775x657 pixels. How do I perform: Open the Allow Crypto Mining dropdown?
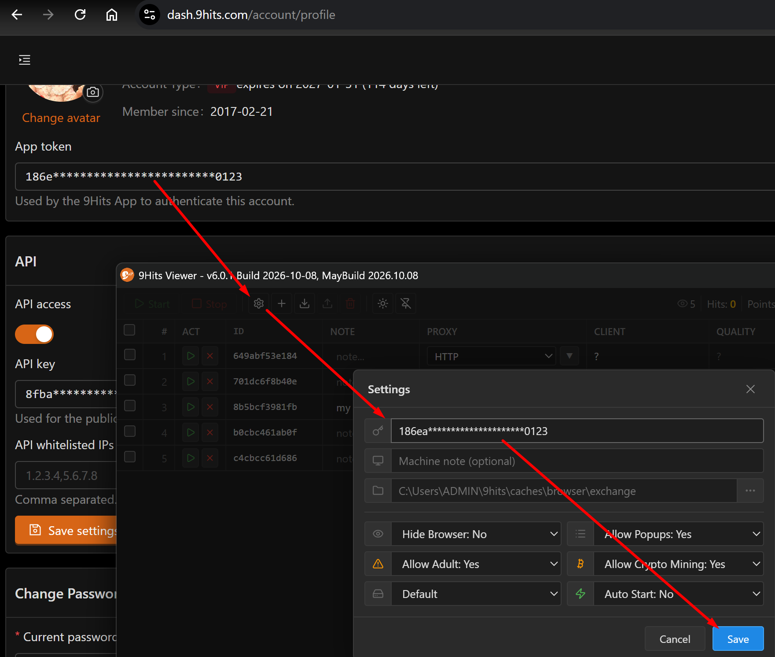679,564
